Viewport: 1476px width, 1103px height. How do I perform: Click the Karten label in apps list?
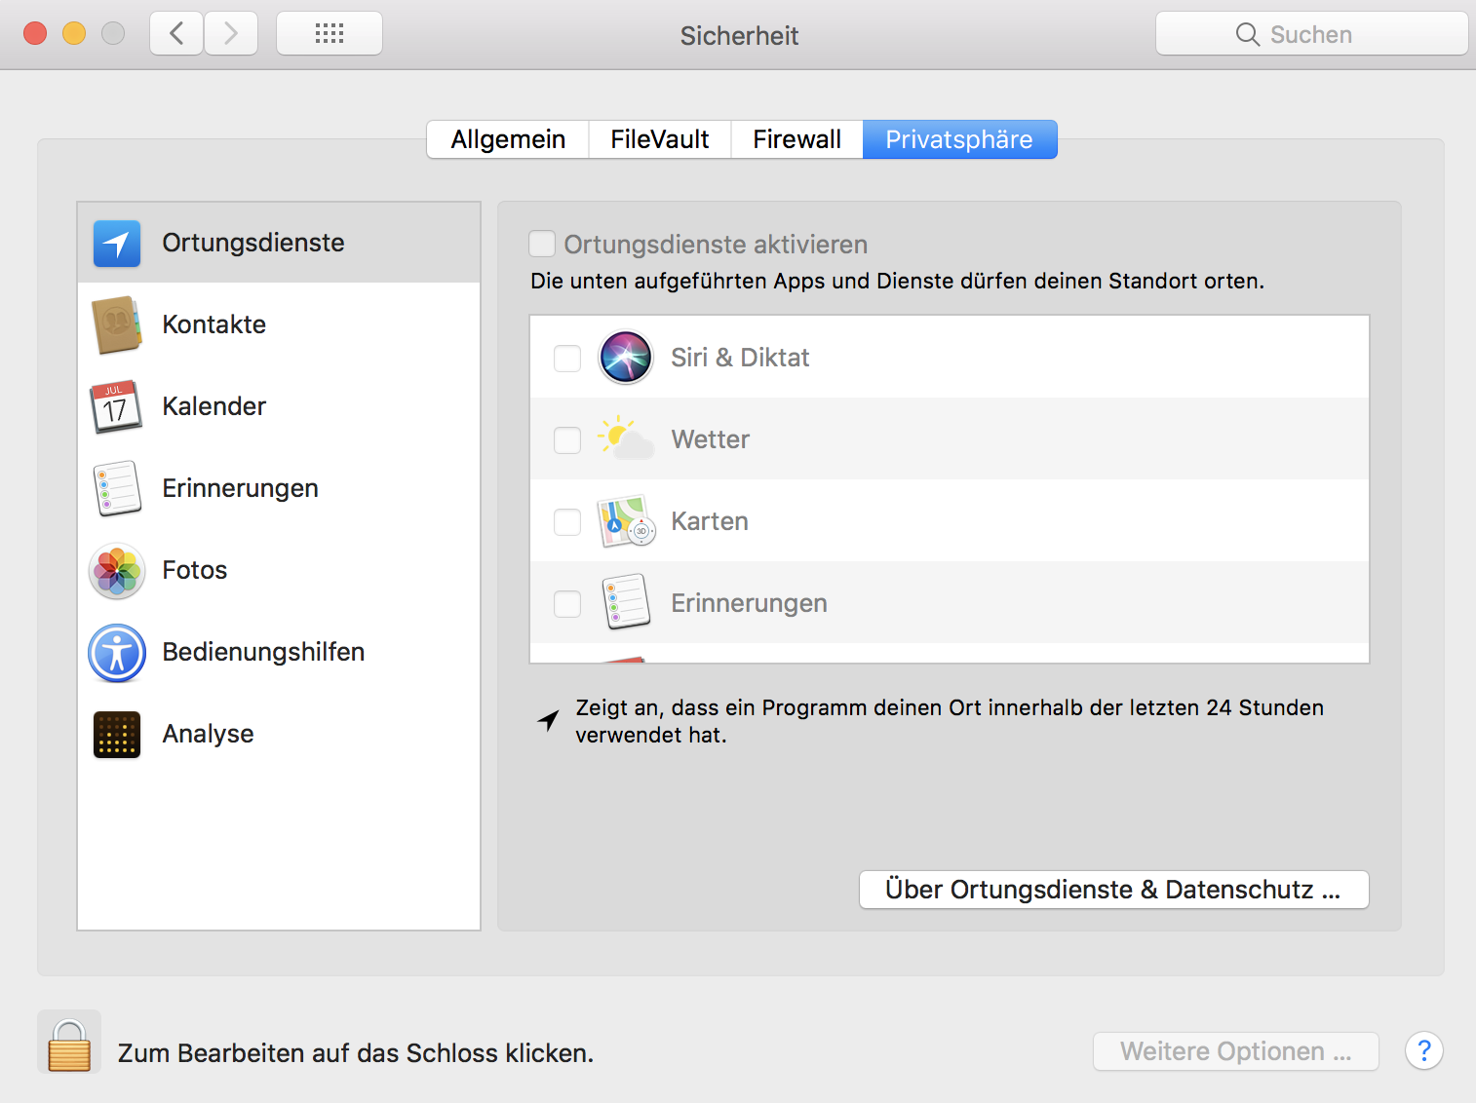(710, 521)
